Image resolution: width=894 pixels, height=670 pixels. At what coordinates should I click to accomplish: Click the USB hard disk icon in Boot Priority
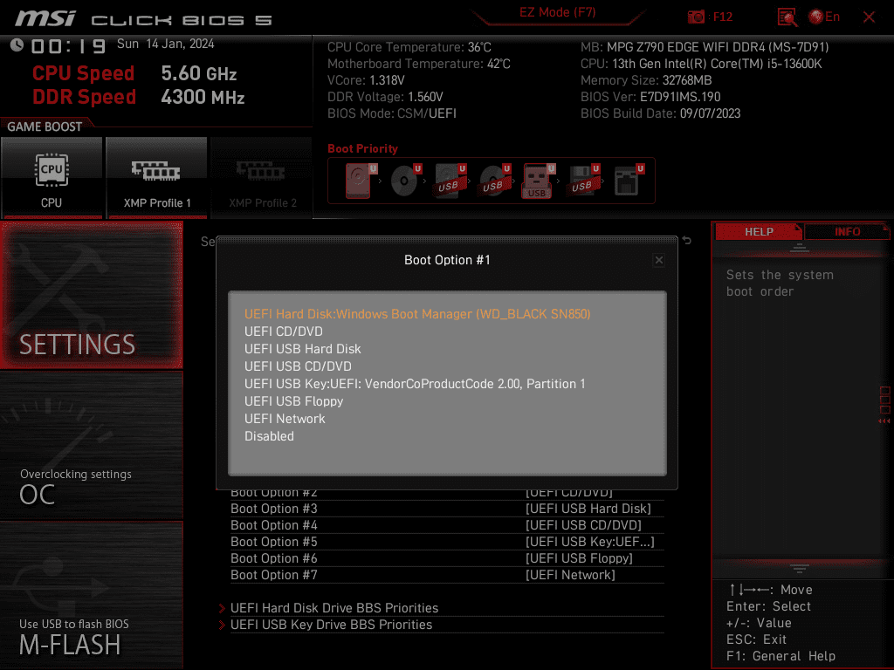coord(450,181)
